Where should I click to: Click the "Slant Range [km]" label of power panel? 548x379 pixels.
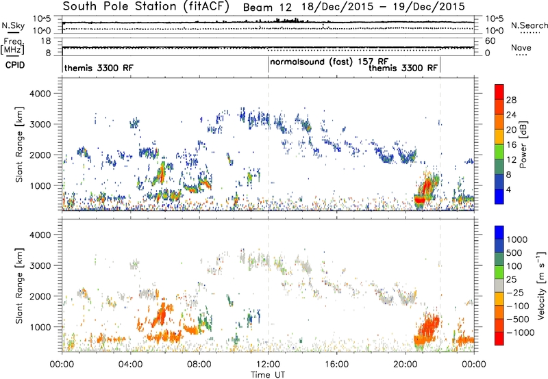[x=19, y=144]
